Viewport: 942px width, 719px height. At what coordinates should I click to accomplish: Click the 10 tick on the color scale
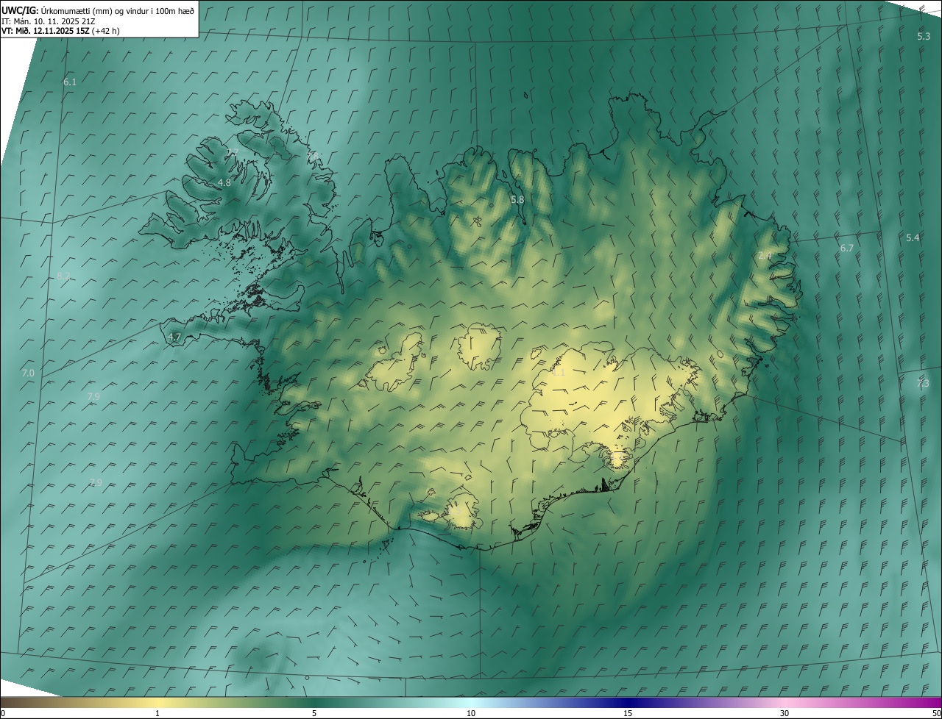tap(471, 713)
